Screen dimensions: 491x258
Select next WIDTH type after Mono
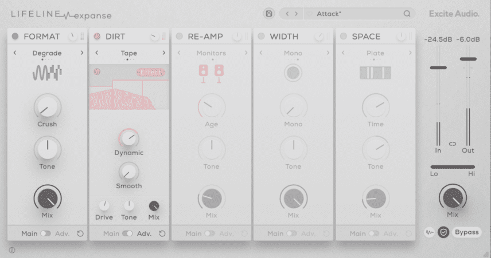(x=328, y=53)
